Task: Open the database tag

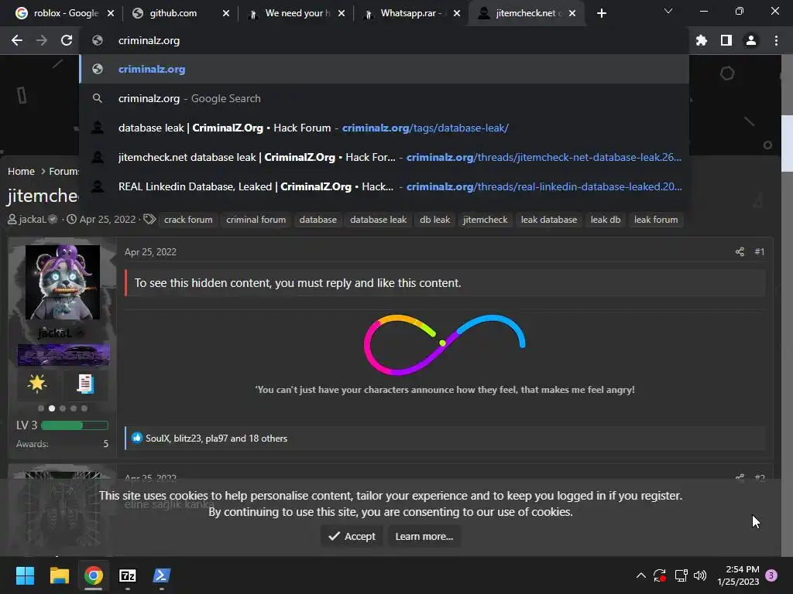Action: pos(318,220)
